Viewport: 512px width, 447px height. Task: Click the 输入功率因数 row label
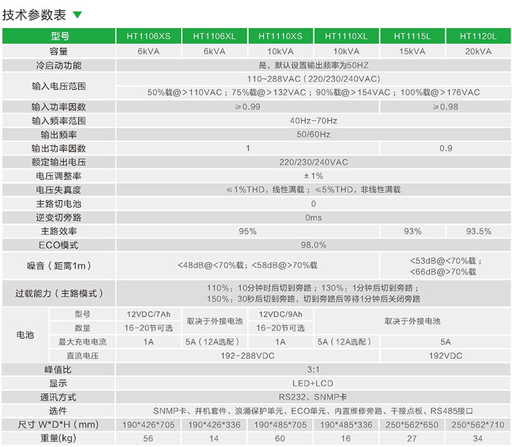[x=59, y=106]
